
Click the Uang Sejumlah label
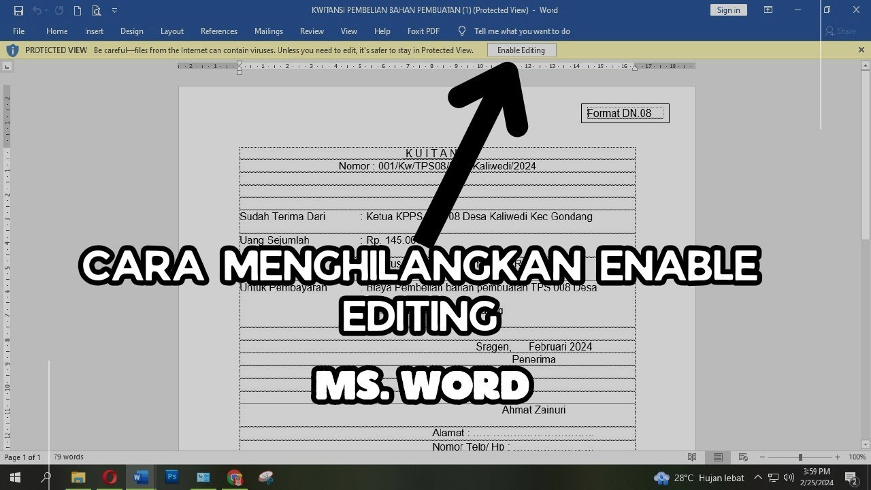coord(274,240)
